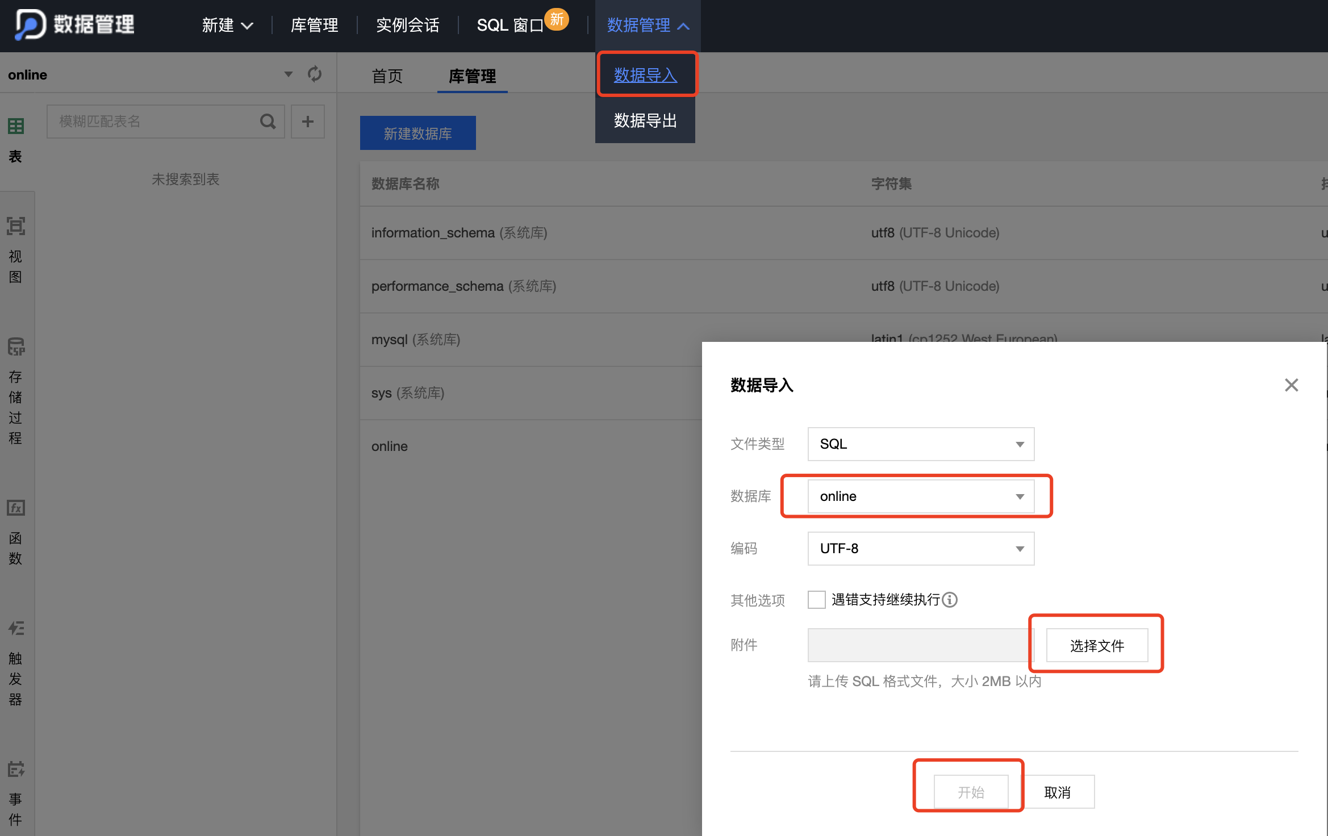The width and height of the screenshot is (1328, 836).
Task: Click the plus icon to add table
Action: tap(307, 121)
